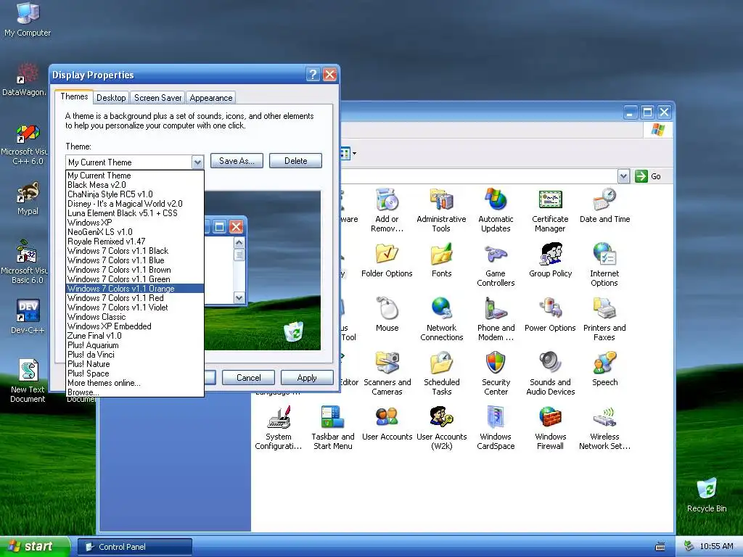
Task: Select the Themes tab
Action: point(74,96)
